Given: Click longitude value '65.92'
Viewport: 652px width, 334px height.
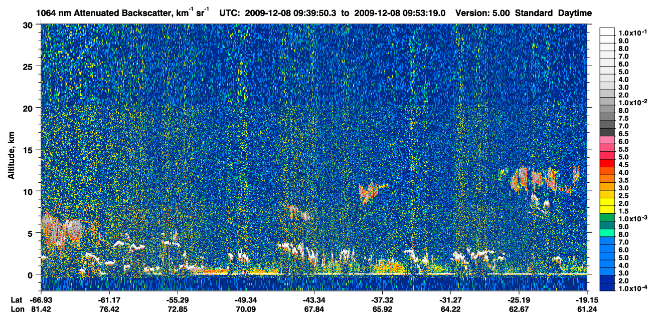Looking at the screenshot, I should [x=382, y=309].
